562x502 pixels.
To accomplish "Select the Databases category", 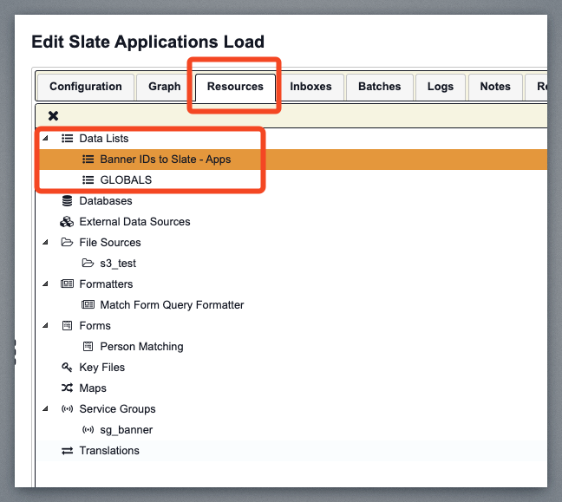I will 106,200.
